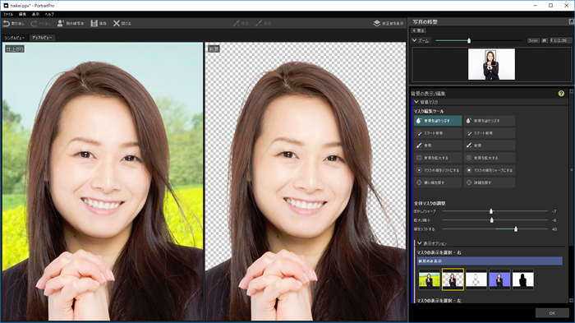Select the Background (背景) brush tool
The height and width of the screenshot is (323, 575).
pyautogui.click(x=438, y=145)
